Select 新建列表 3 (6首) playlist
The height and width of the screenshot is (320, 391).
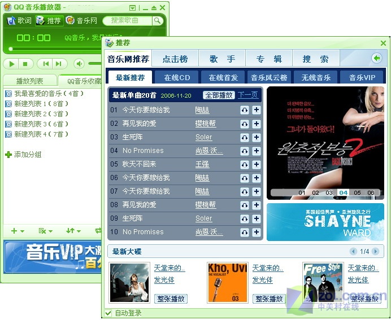click(37, 124)
